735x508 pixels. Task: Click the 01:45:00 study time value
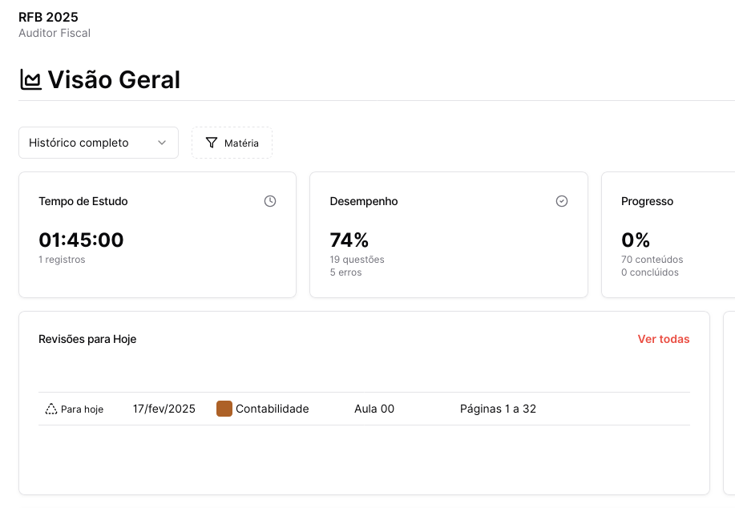pyautogui.click(x=81, y=240)
